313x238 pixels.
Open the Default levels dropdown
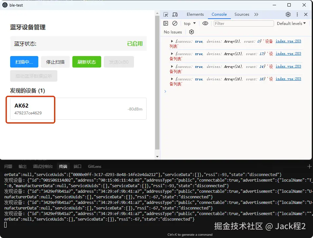point(291,23)
